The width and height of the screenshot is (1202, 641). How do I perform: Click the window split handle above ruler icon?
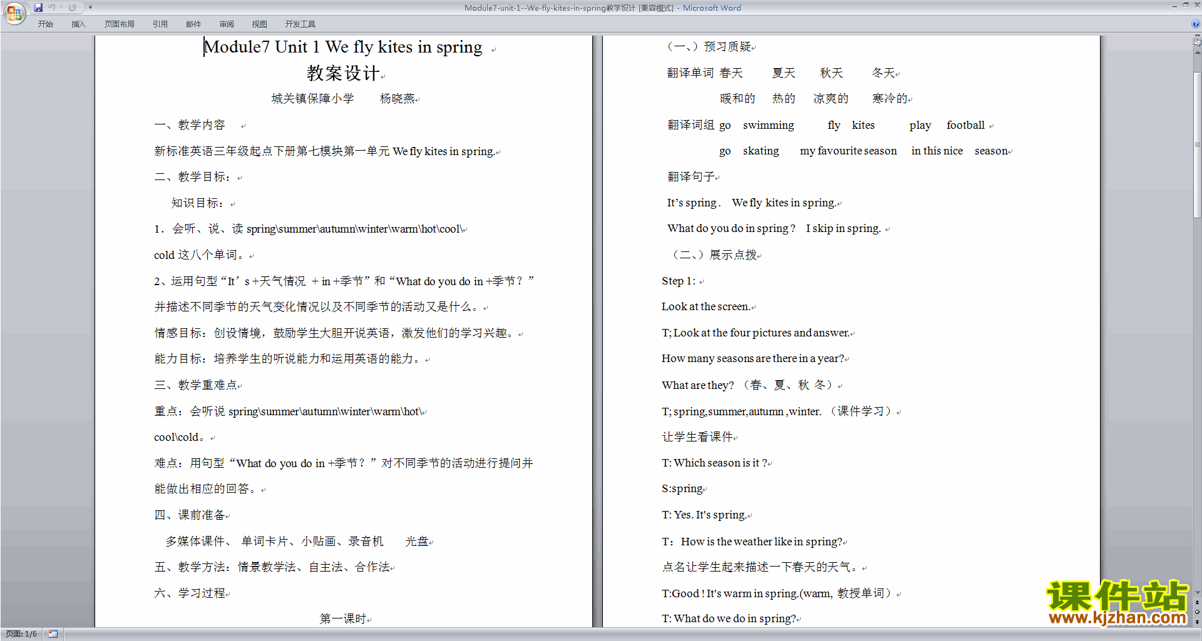click(x=1197, y=36)
